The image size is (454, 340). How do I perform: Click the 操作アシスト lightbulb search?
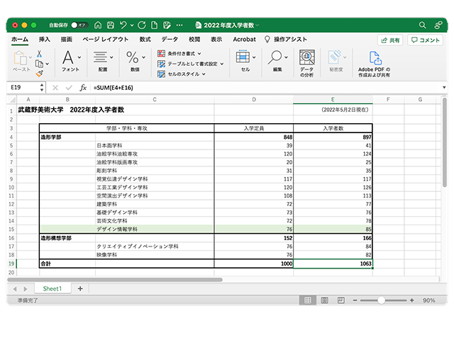286,40
